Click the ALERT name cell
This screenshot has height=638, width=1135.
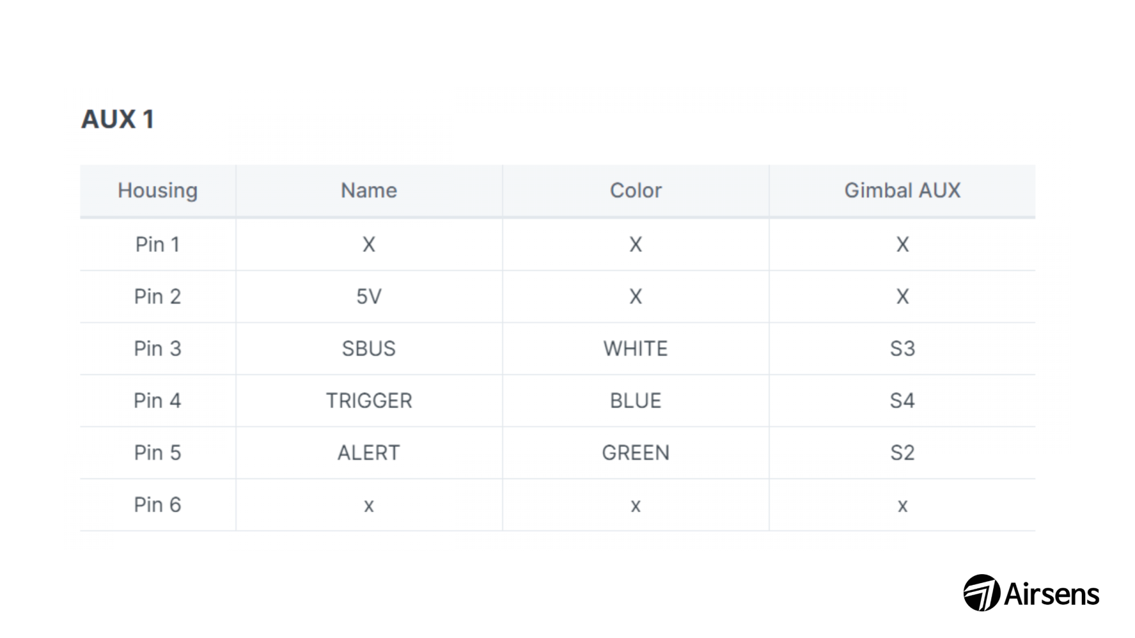[x=369, y=453]
